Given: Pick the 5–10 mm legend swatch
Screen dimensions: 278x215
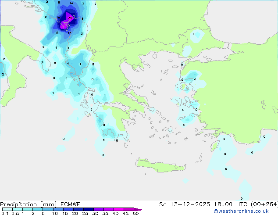Looking at the screenshot, I should coord(48,209).
